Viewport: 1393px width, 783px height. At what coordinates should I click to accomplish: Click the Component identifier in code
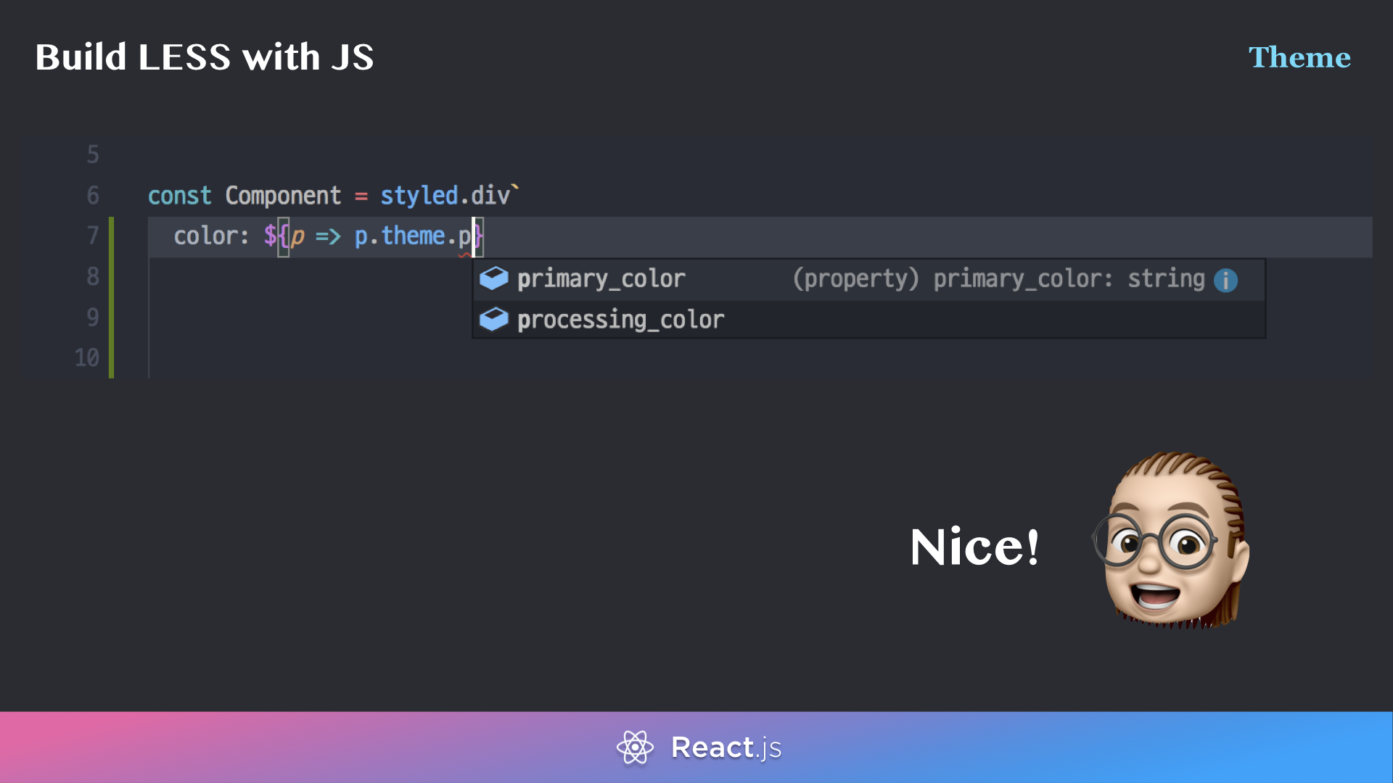click(x=282, y=195)
